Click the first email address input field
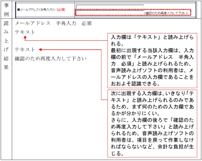The width and height of the screenshot is (202, 161). [x=110, y=7]
